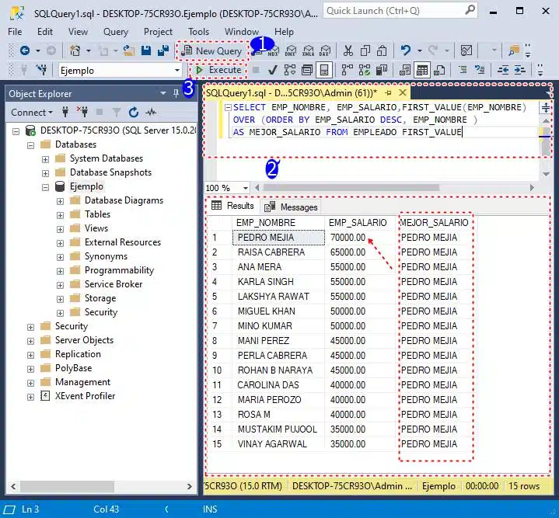The height and width of the screenshot is (518, 559).
Task: Uncomment the selected lines icon
Action: (480, 70)
